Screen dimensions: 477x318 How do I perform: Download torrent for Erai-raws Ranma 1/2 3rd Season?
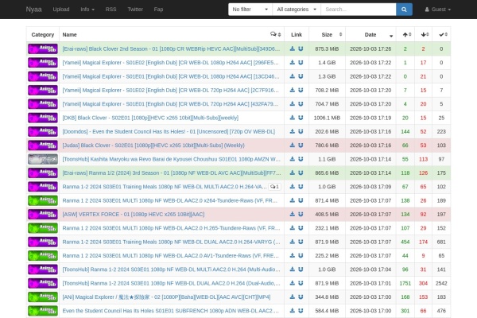(293, 173)
